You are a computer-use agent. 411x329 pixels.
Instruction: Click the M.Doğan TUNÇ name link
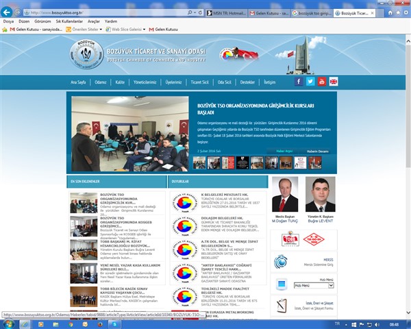point(285,221)
